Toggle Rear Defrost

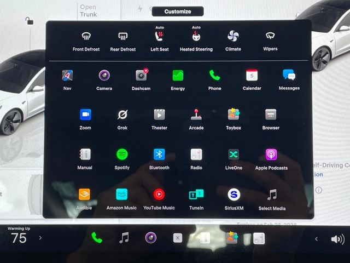122,37
